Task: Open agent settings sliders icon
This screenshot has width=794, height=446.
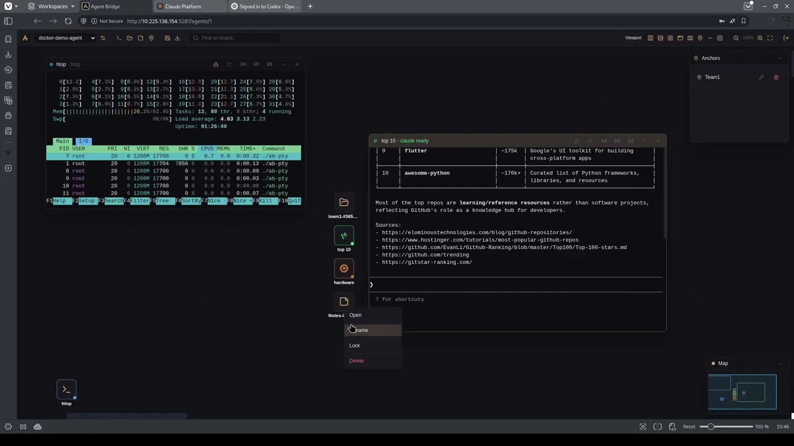Action: 102,38
